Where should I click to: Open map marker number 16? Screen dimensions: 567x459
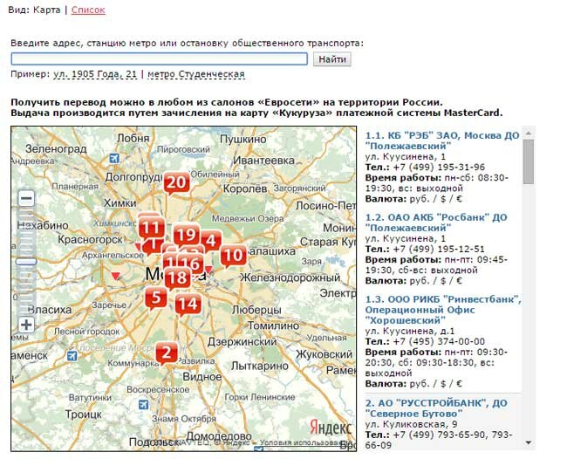click(x=191, y=264)
